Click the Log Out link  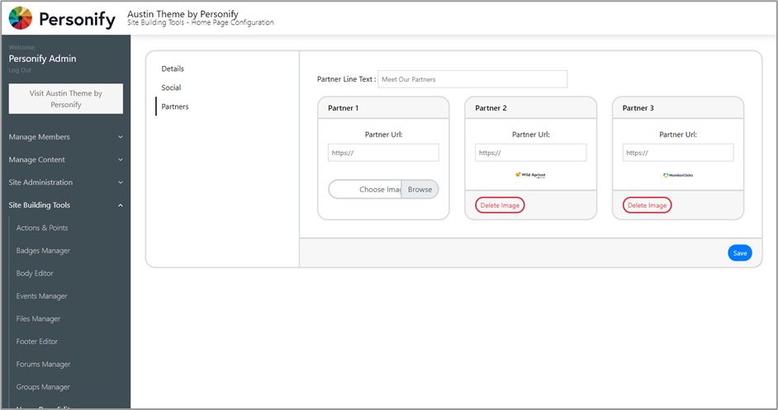[x=20, y=70]
